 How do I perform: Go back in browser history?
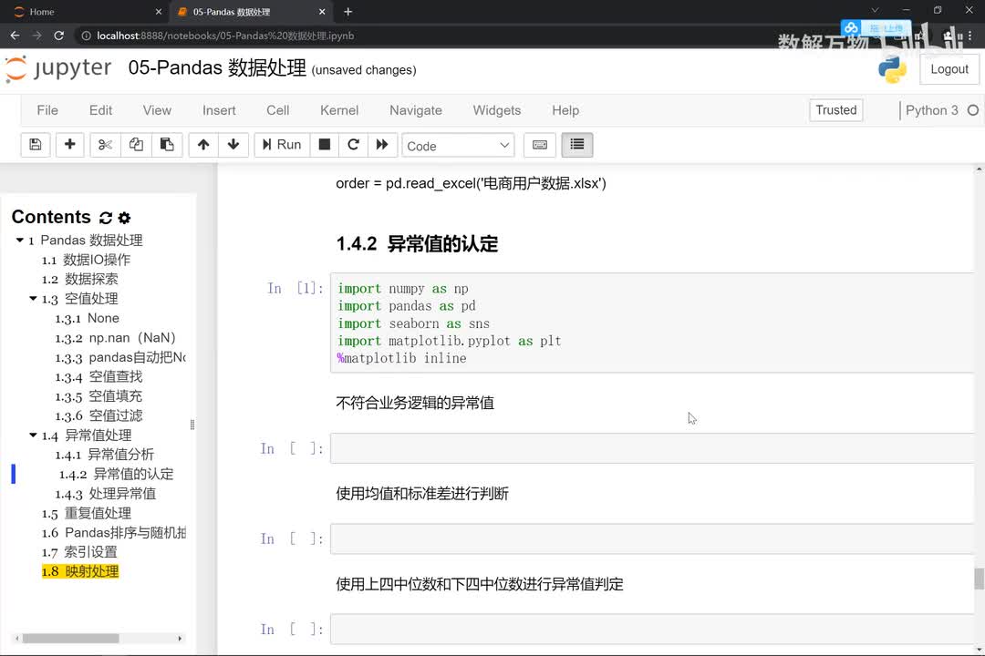pyautogui.click(x=16, y=36)
